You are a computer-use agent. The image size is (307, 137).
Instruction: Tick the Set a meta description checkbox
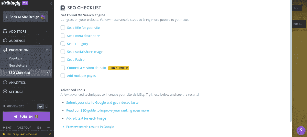pyautogui.click(x=63, y=36)
